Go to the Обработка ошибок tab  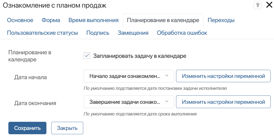click(182, 33)
